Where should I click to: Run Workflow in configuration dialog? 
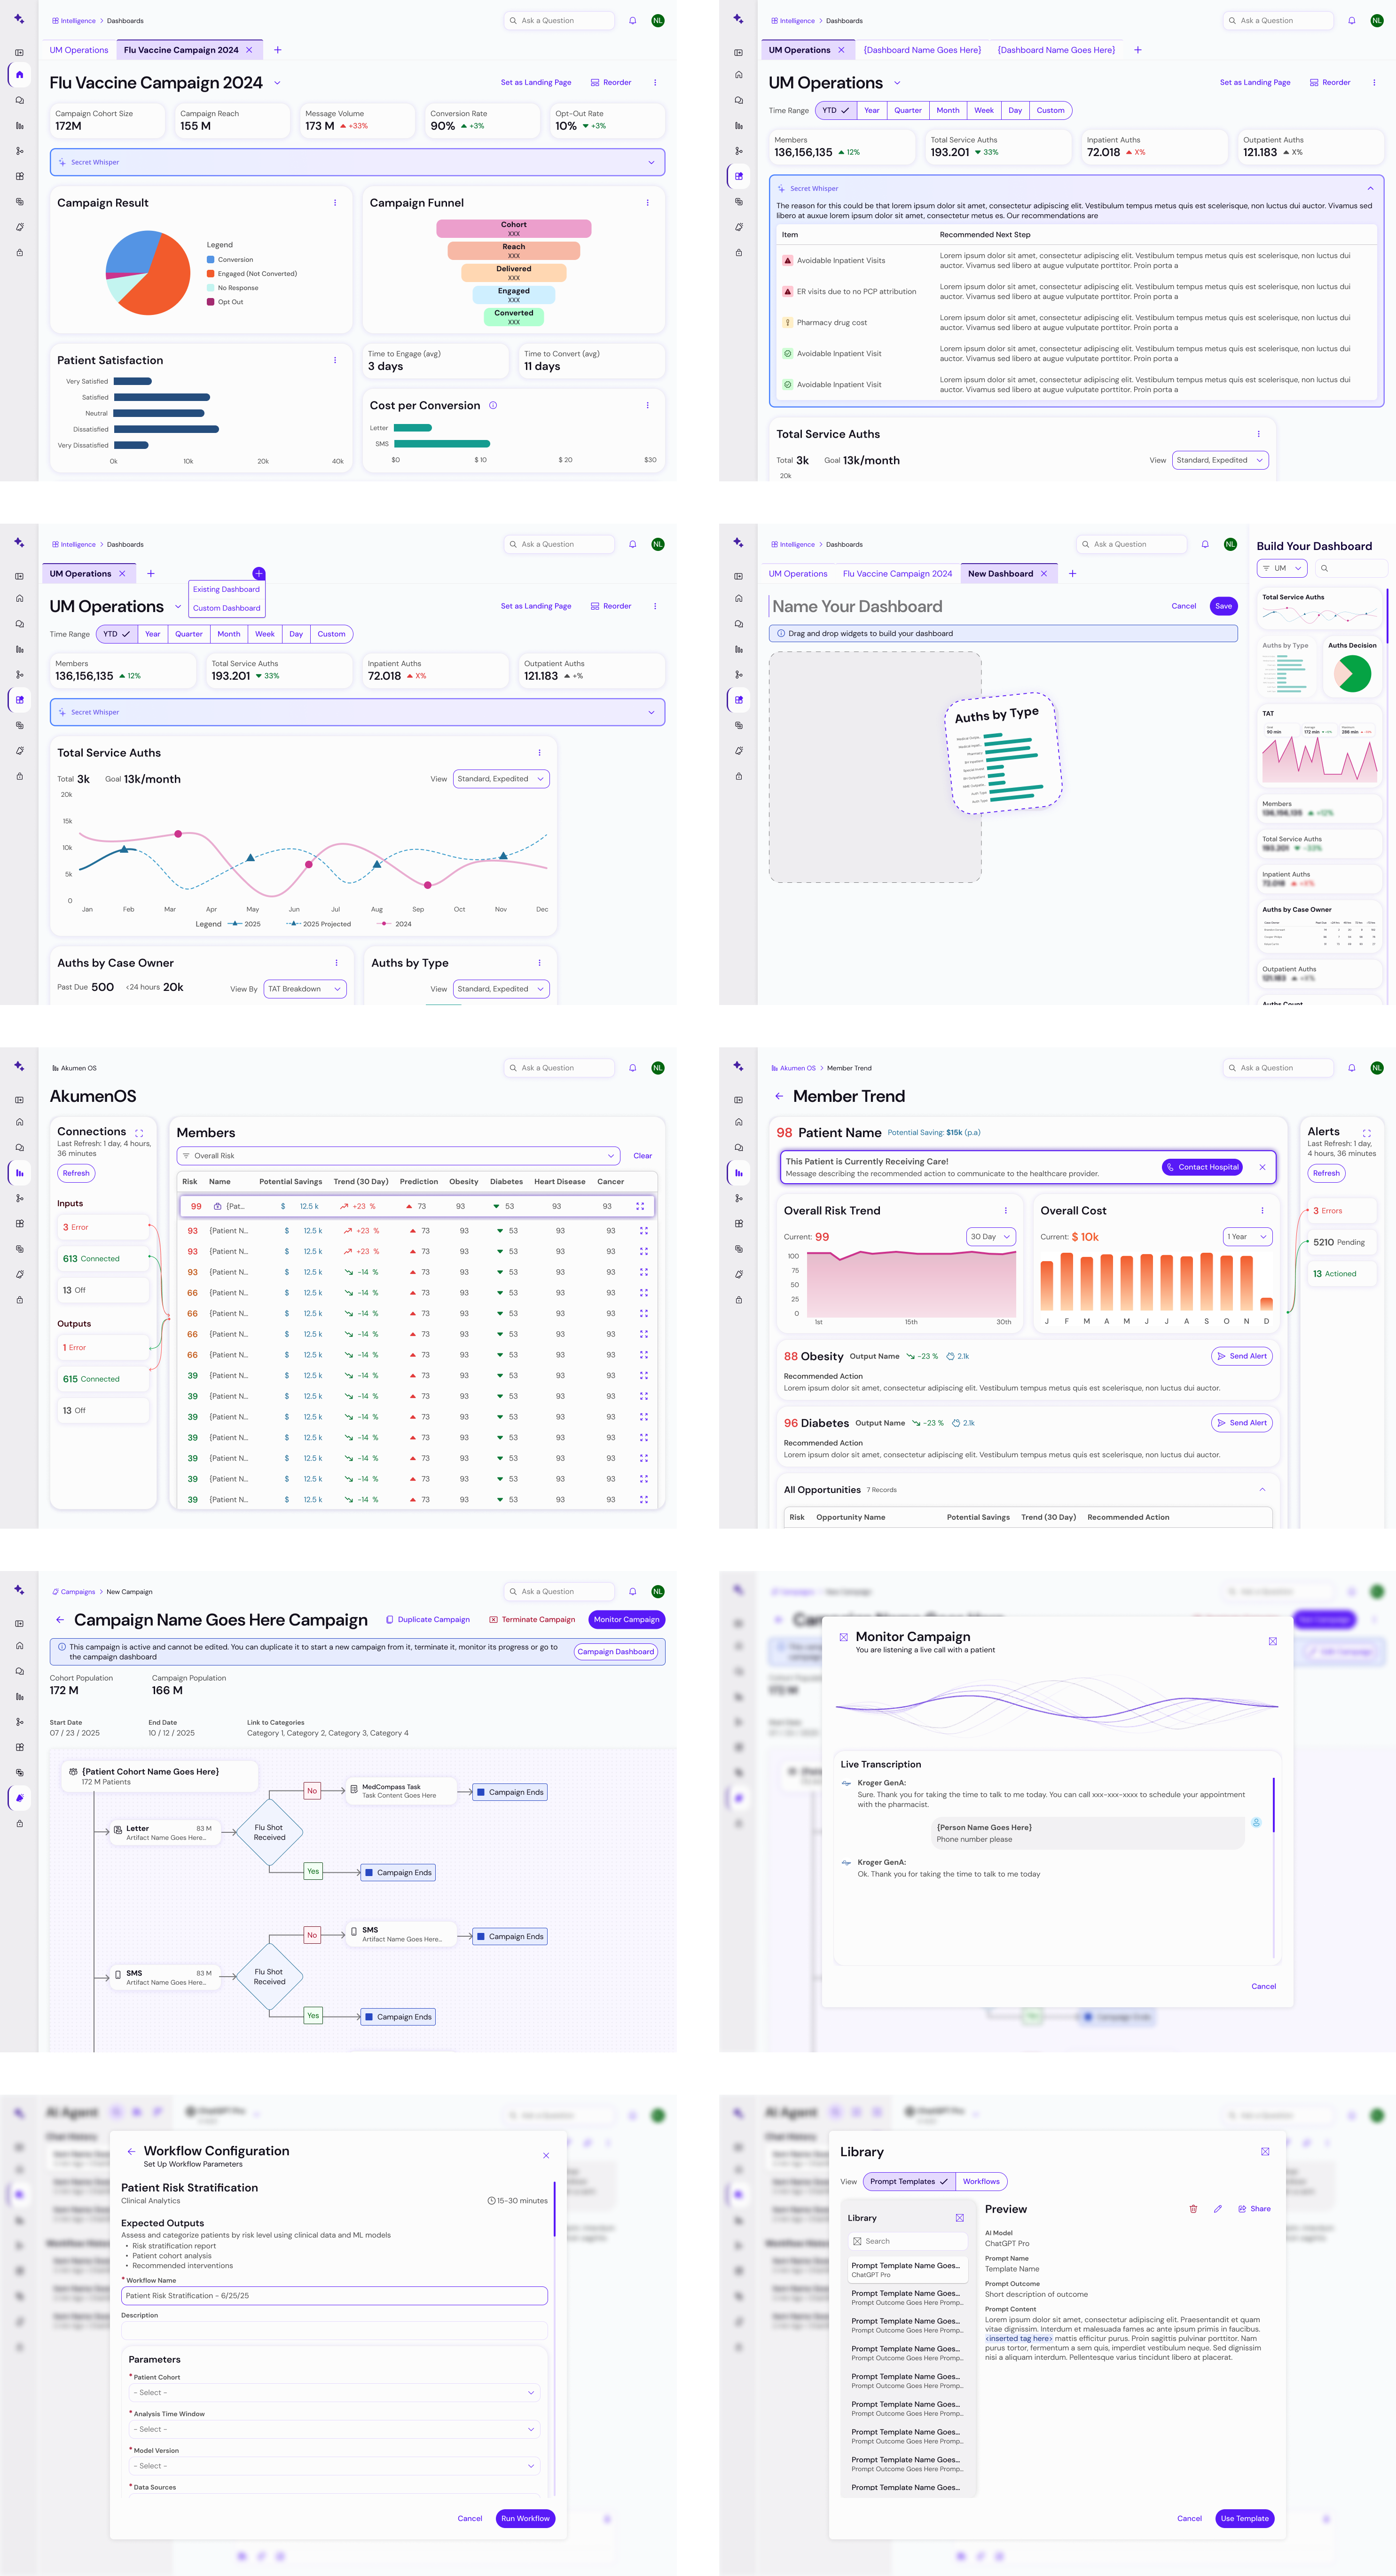point(525,2518)
